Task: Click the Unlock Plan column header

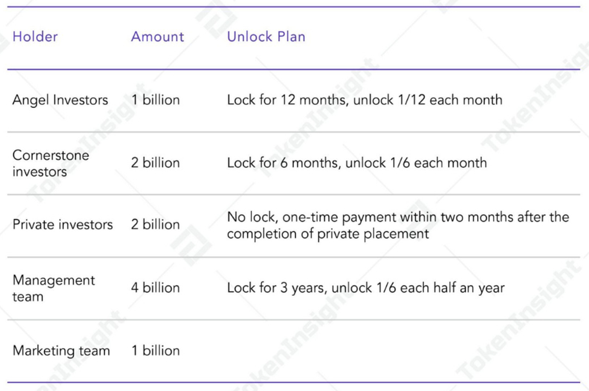Action: click(266, 37)
